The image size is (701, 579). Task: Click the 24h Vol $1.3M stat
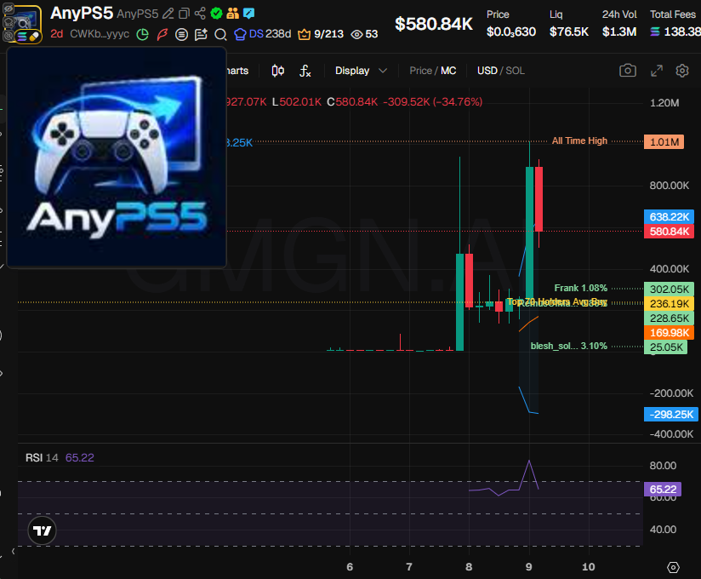pos(619,23)
